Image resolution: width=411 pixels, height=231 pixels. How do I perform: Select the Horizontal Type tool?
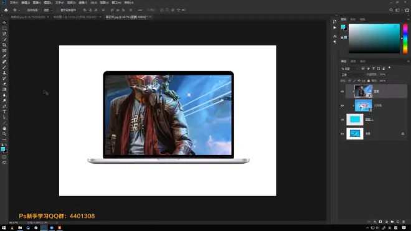[4, 111]
